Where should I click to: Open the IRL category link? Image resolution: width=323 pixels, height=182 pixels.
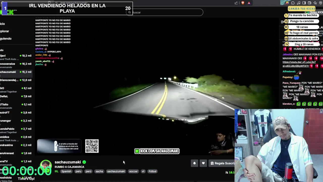coord(57,171)
